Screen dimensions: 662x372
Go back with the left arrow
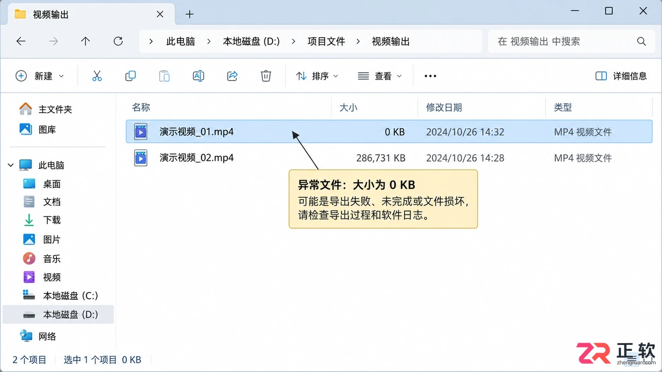click(x=21, y=41)
